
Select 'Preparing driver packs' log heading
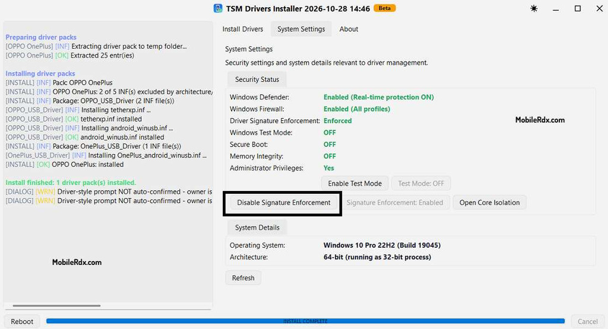[x=41, y=37]
